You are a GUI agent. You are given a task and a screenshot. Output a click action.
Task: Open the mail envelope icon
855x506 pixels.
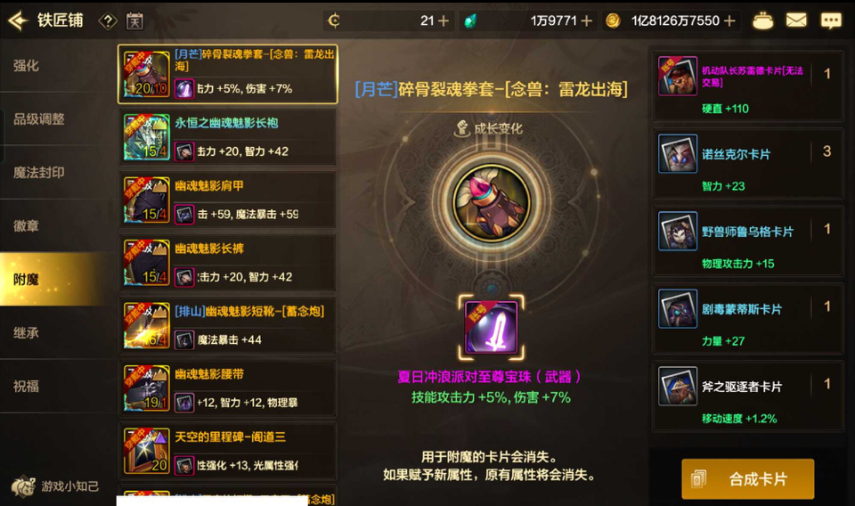tap(796, 20)
